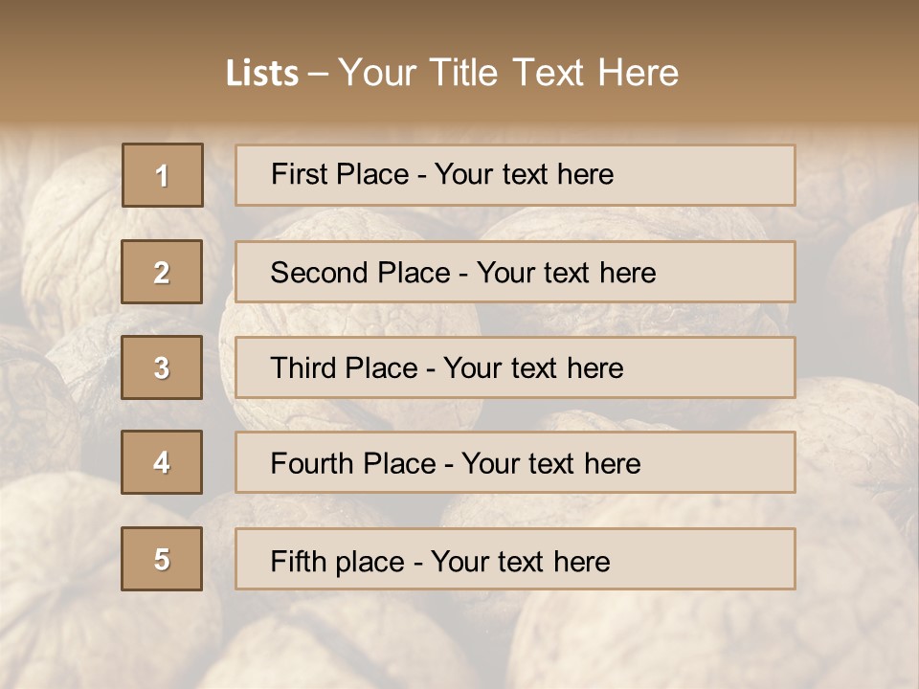Viewport: 919px width, 689px height.
Task: Click 'Your text here' in Second Place row
Action: click(566, 273)
